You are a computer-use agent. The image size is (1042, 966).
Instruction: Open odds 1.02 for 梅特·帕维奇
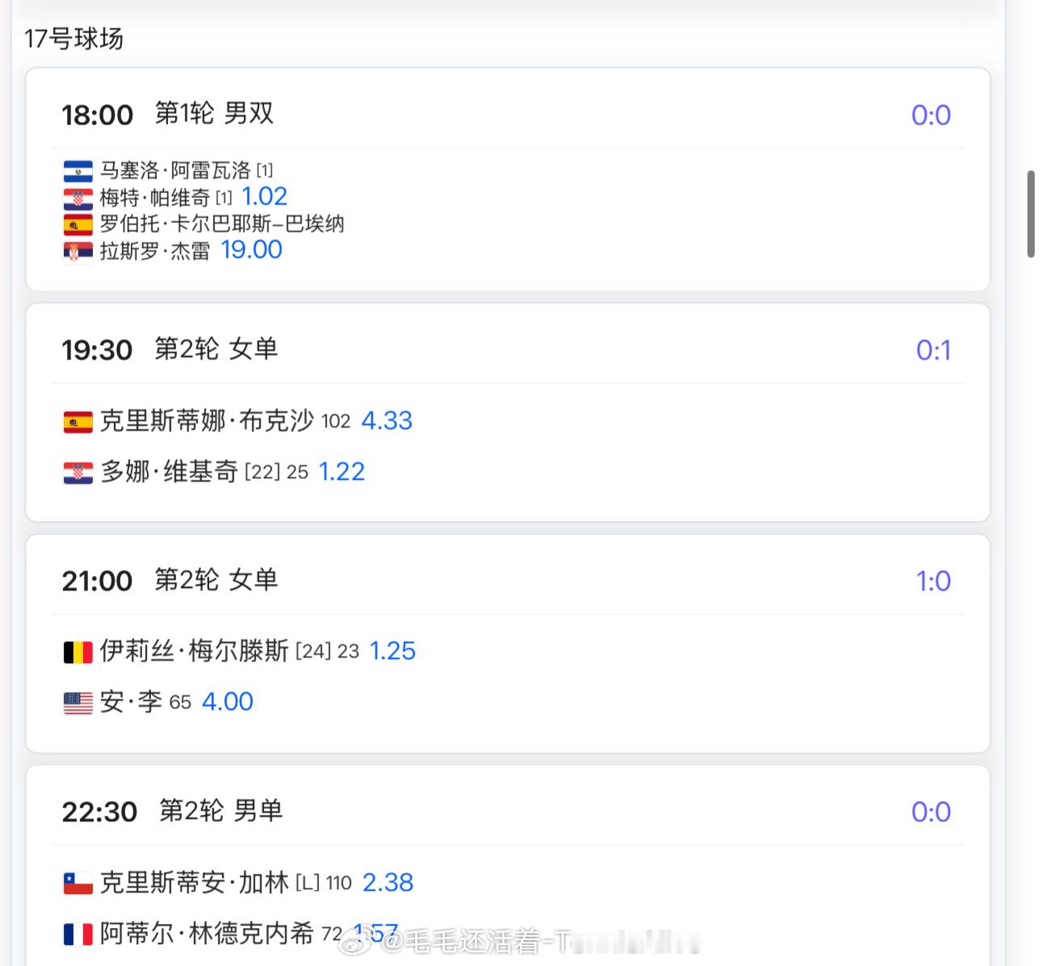(x=264, y=196)
